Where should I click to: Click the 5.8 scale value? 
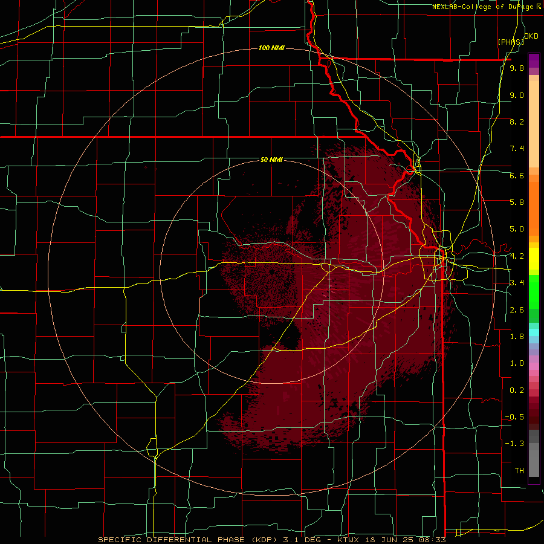[x=517, y=202]
